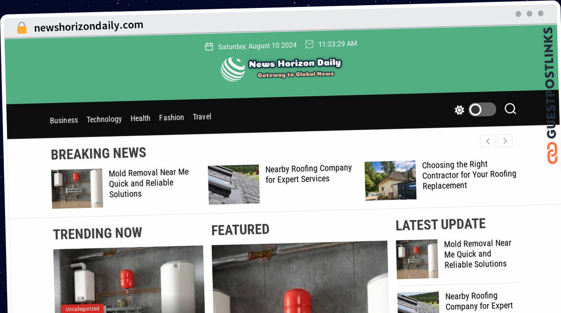Open the Fashion menu item
The width and height of the screenshot is (561, 313).
[x=172, y=117]
